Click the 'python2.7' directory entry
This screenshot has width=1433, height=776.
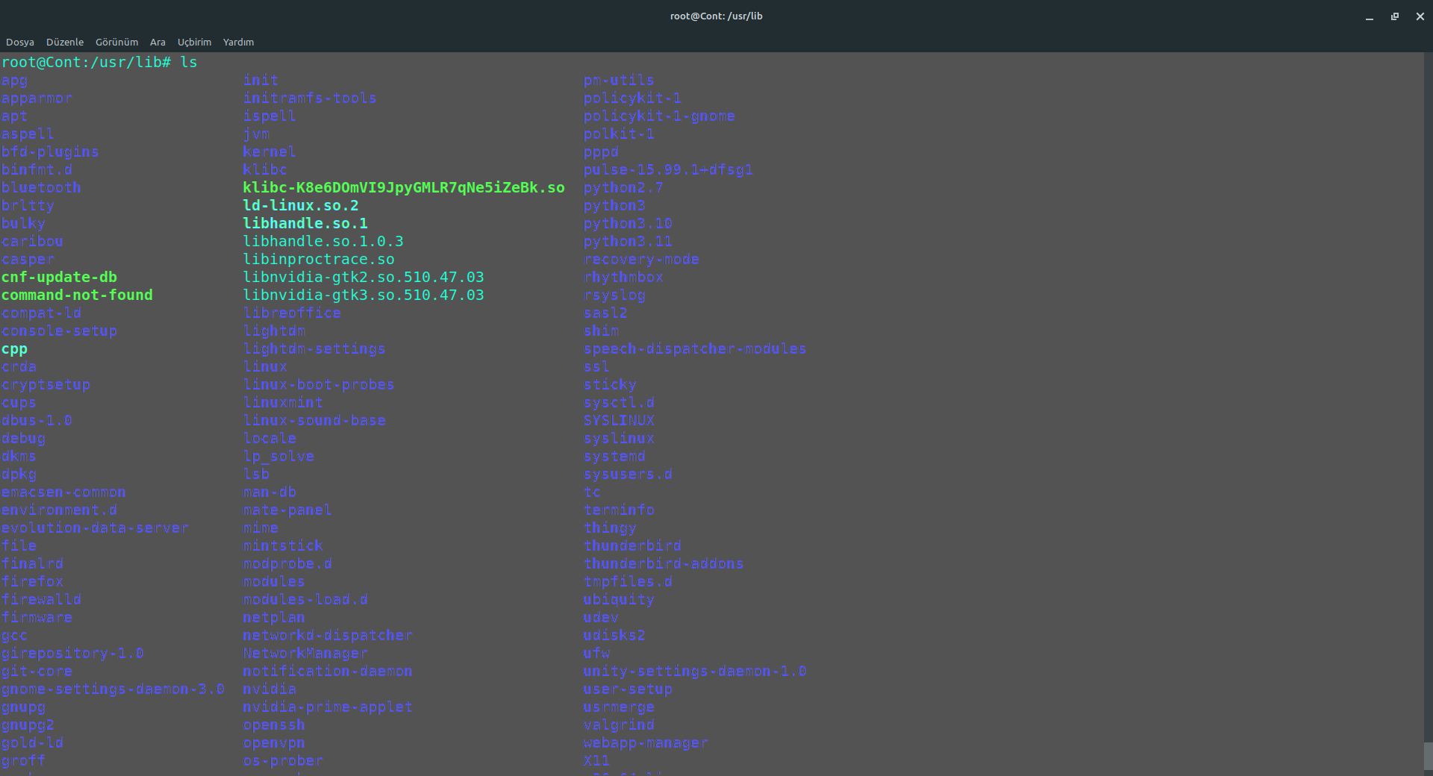tap(623, 188)
